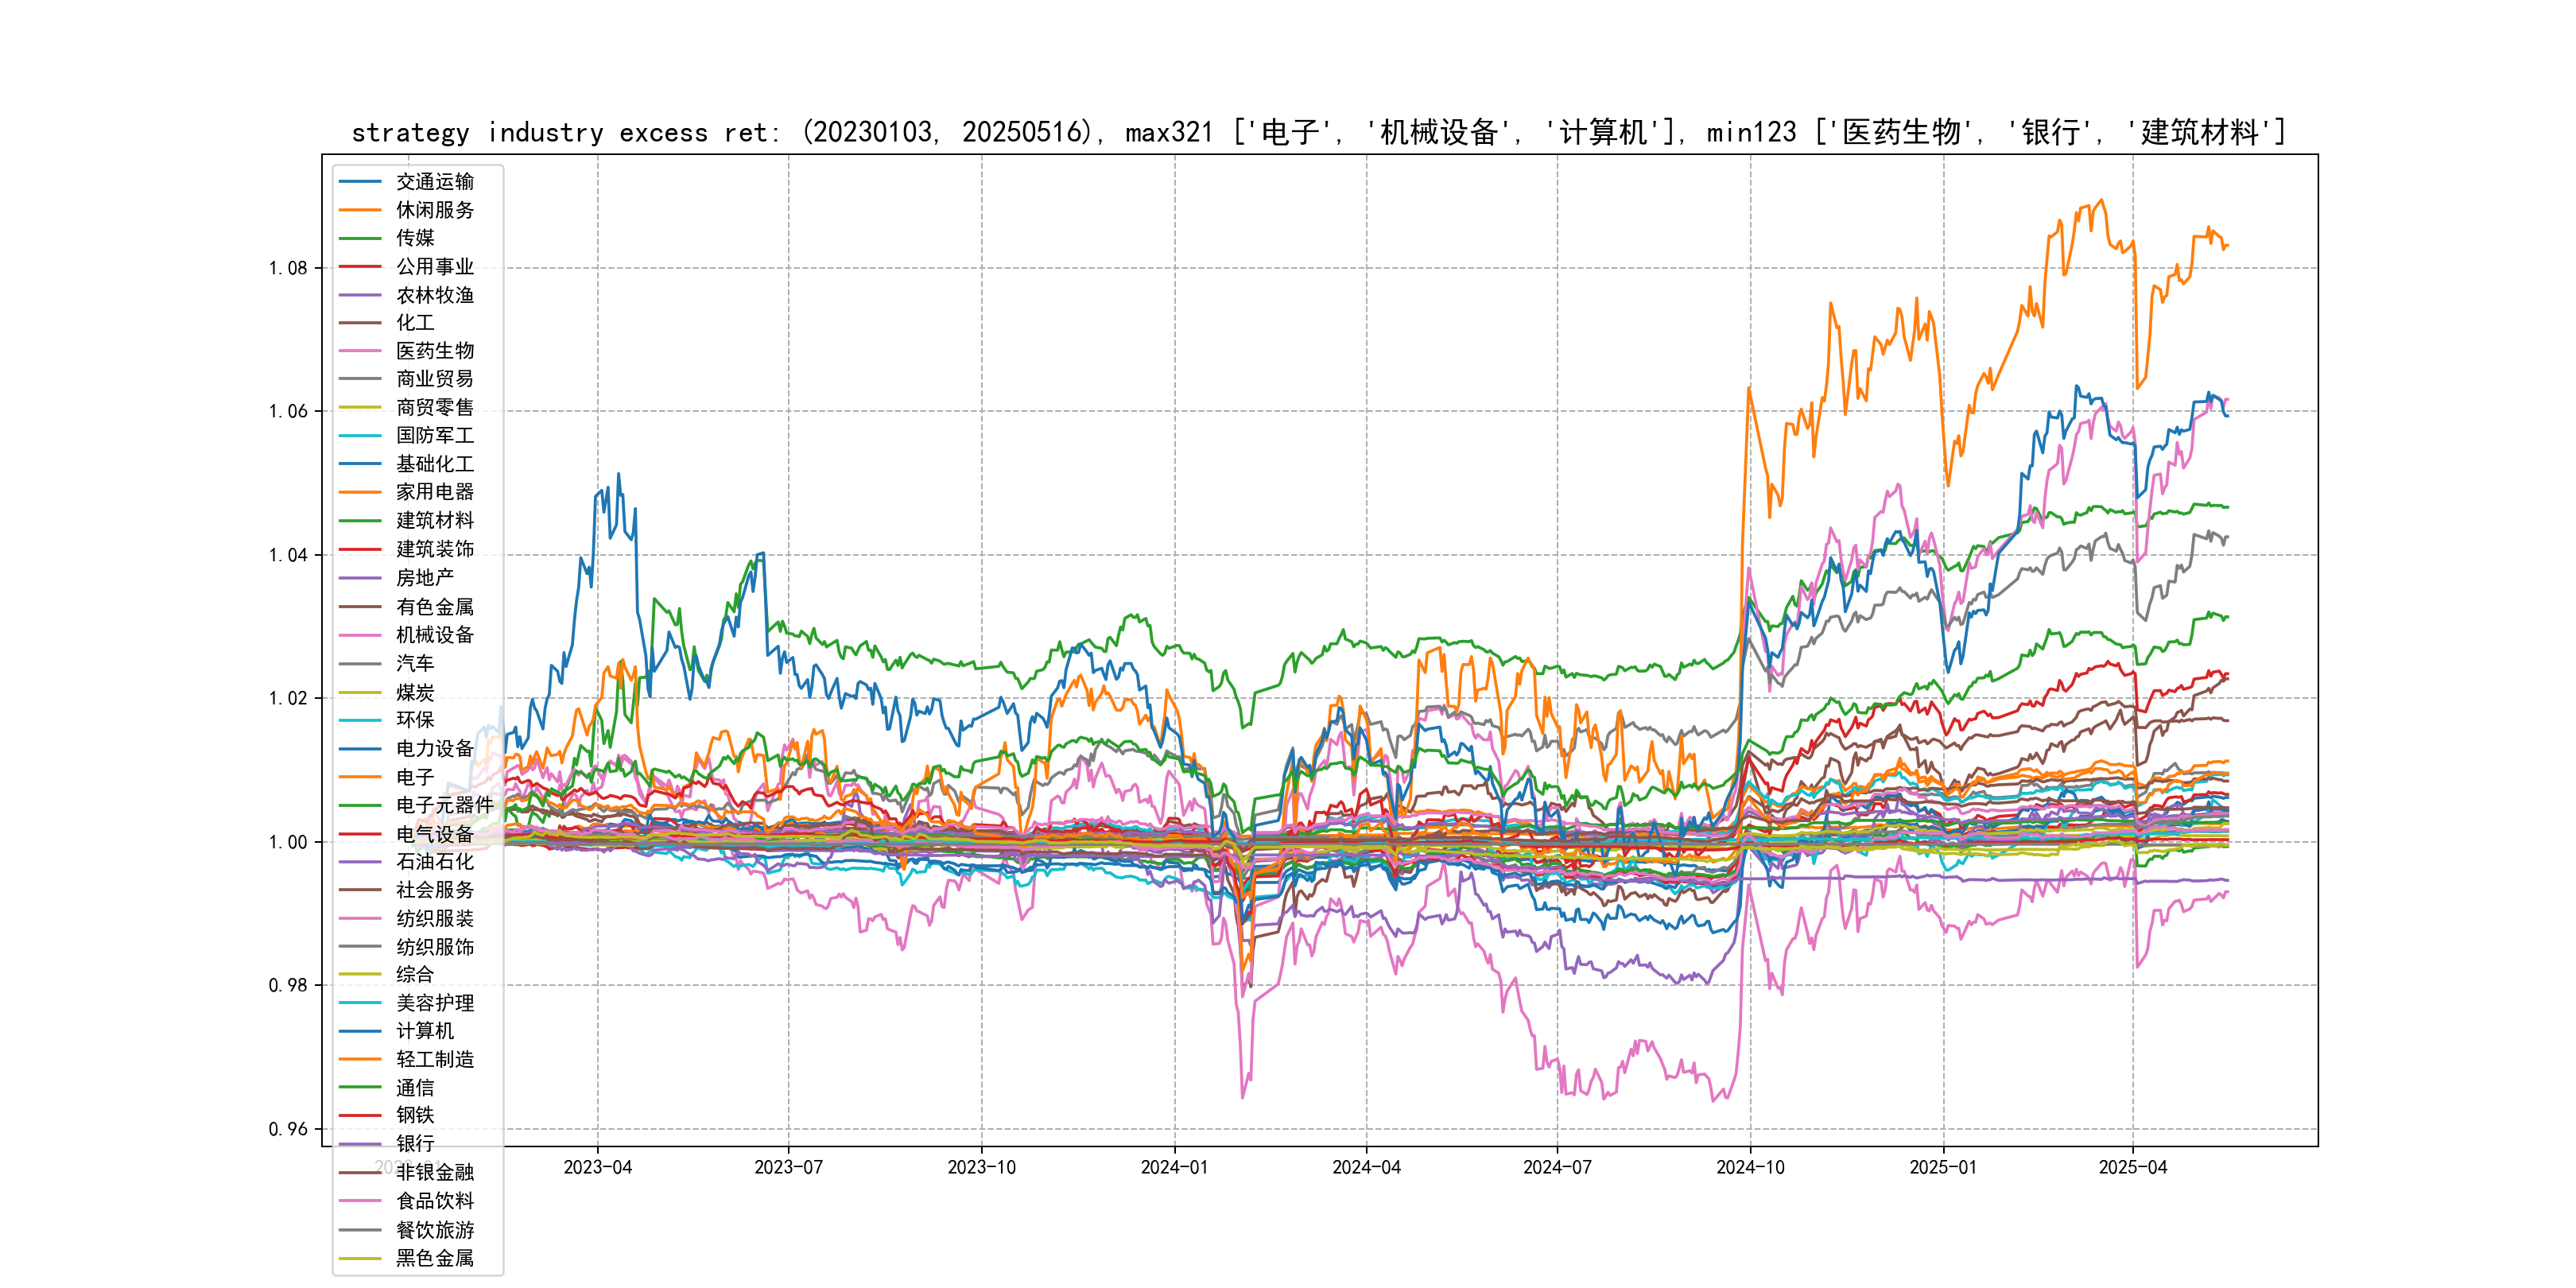Click the 1.08 y-axis tick label
The width and height of the screenshot is (2576, 1288).
tap(288, 268)
